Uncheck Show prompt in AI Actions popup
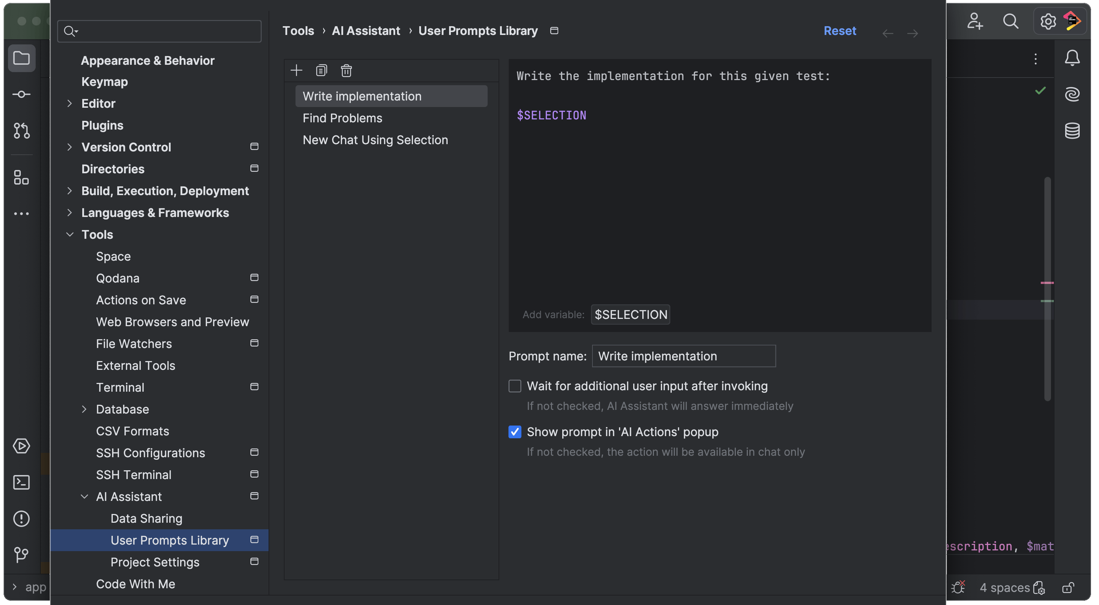Image resolution: width=1099 pixels, height=605 pixels. 515,432
